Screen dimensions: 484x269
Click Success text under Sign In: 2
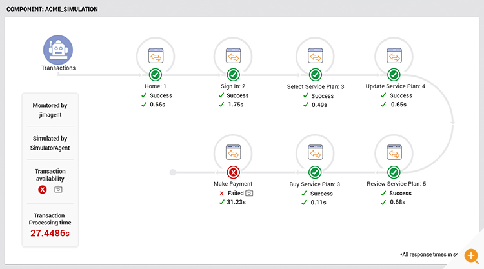pyautogui.click(x=237, y=95)
